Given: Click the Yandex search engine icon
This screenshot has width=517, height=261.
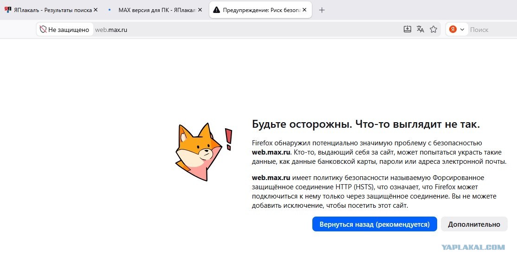Looking at the screenshot, I should pyautogui.click(x=453, y=30).
